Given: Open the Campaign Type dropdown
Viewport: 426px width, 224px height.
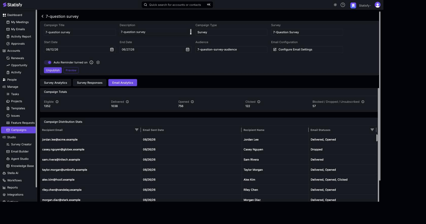Looking at the screenshot, I should (231, 32).
